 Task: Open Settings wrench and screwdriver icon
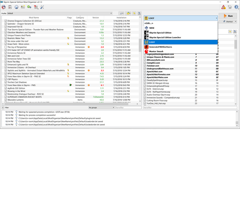[x=42, y=7]
